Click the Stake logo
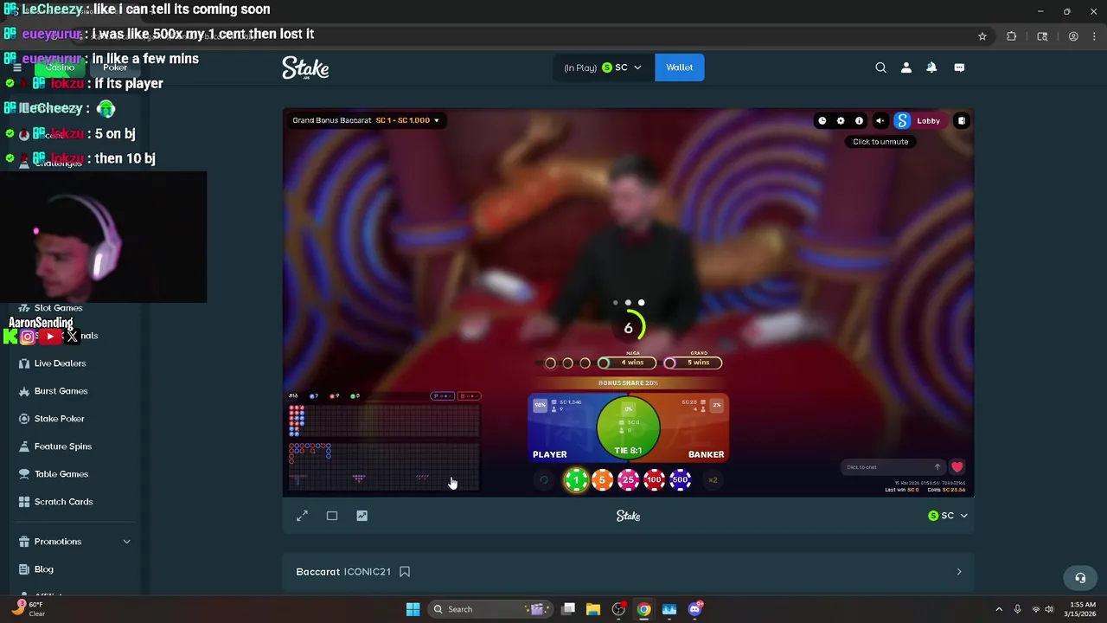1107x623 pixels. 305,67
